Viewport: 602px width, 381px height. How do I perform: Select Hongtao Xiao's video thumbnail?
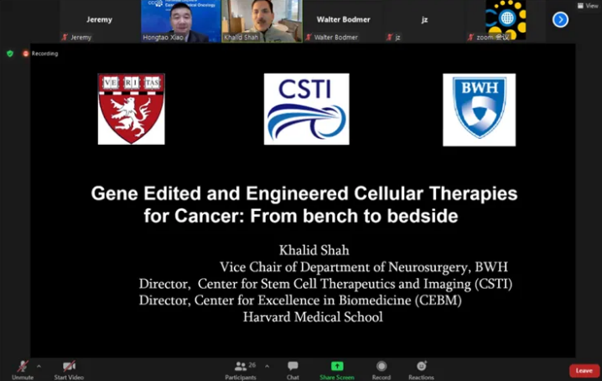180,21
